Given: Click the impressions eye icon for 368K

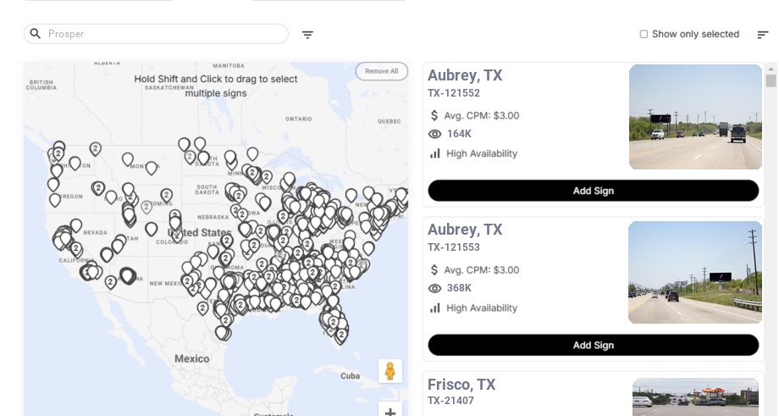Looking at the screenshot, I should 435,288.
